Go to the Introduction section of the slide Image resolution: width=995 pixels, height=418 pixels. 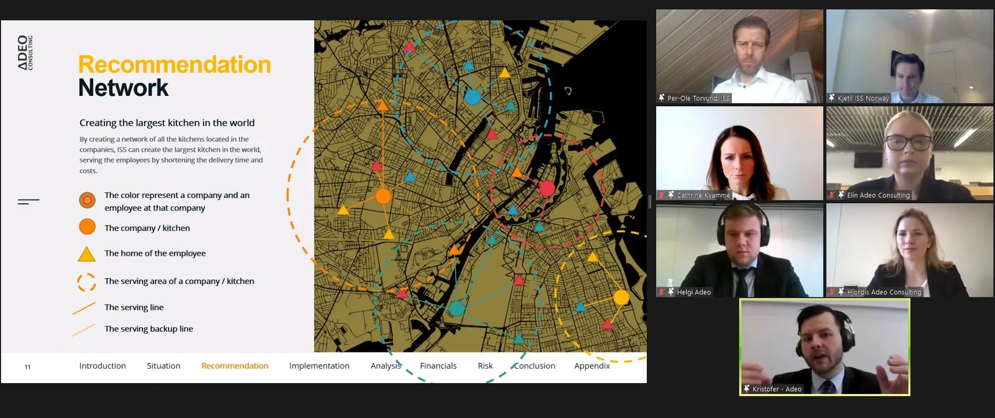click(102, 366)
